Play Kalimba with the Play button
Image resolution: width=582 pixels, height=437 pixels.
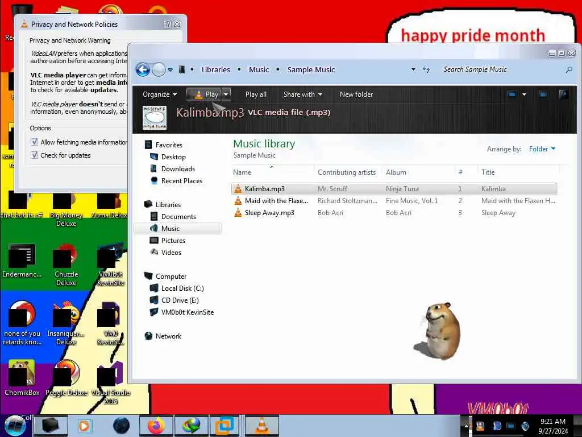click(x=204, y=94)
